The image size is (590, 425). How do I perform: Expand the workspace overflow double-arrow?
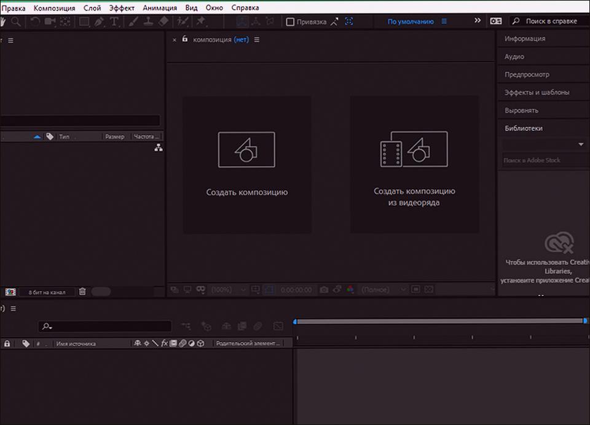478,20
